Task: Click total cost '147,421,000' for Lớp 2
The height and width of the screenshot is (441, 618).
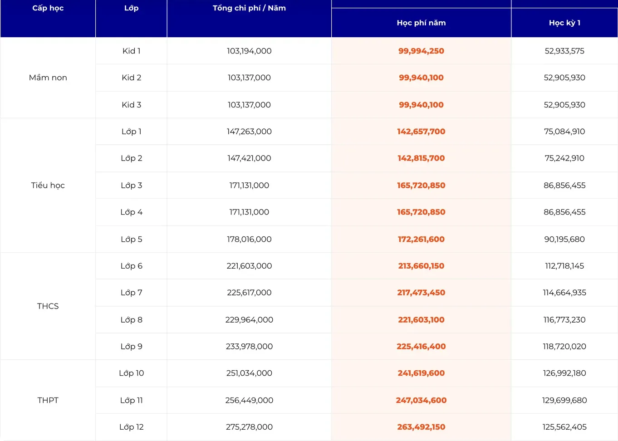Action: pos(249,158)
